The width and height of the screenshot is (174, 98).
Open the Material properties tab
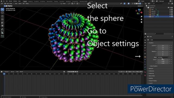[145, 72]
